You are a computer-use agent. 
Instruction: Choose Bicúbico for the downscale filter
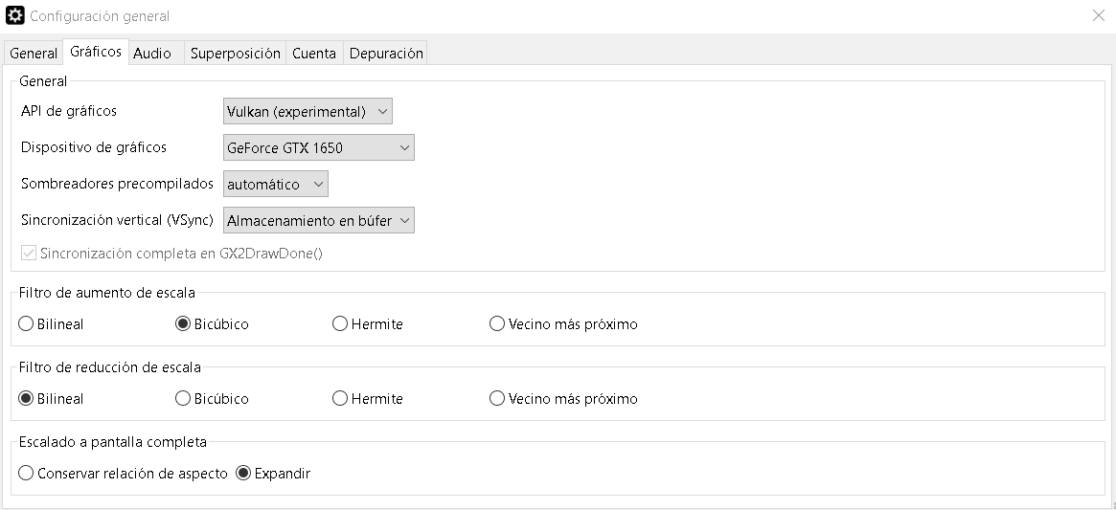[x=183, y=399]
